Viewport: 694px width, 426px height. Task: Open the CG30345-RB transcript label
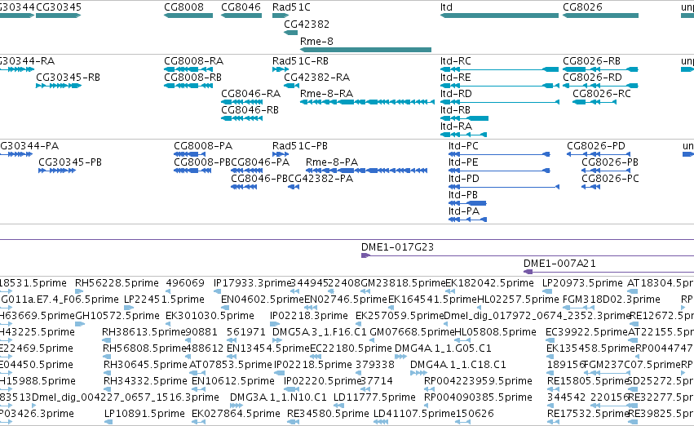click(x=69, y=77)
